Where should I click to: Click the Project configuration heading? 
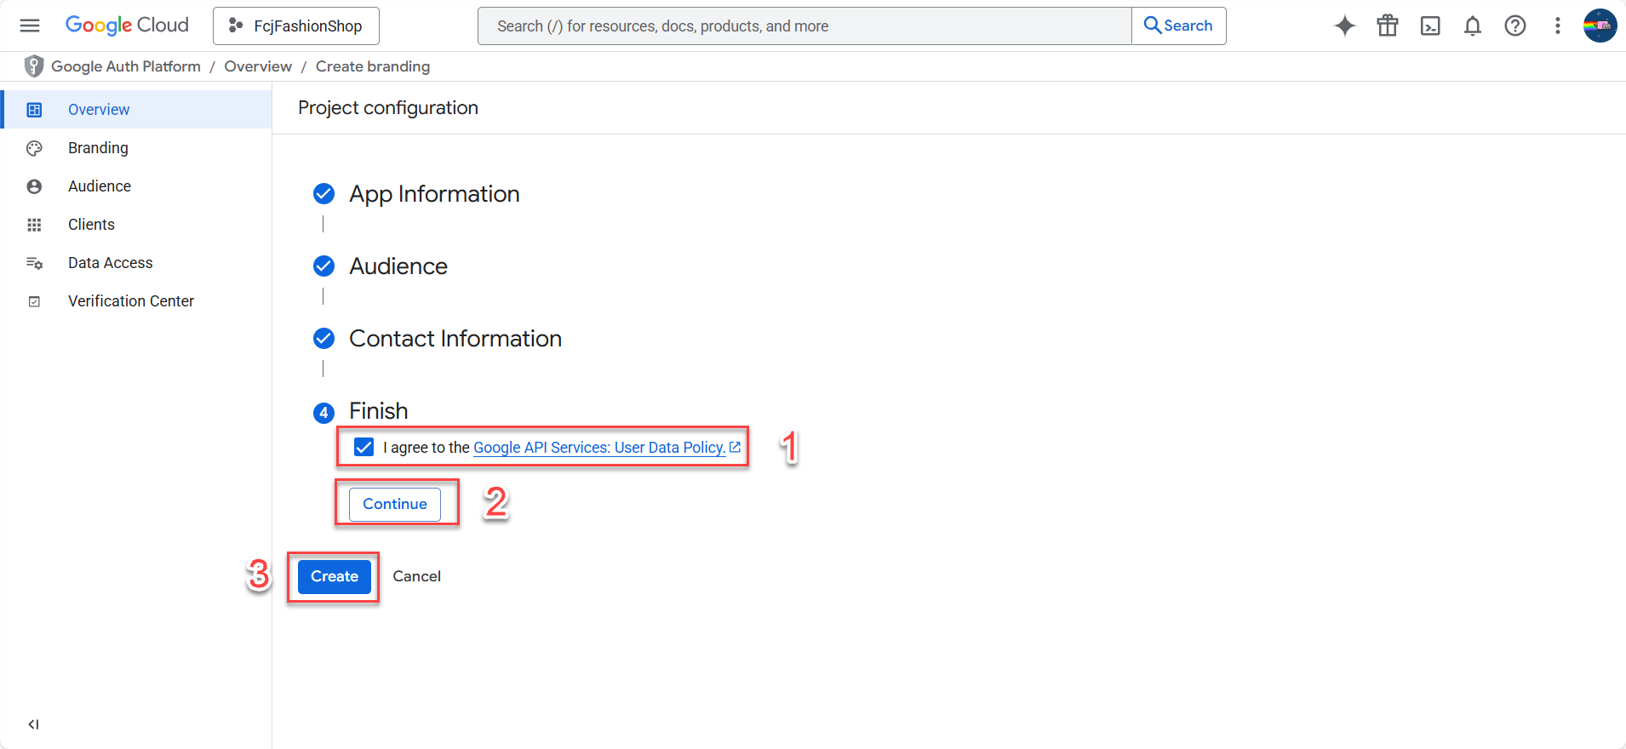(388, 108)
